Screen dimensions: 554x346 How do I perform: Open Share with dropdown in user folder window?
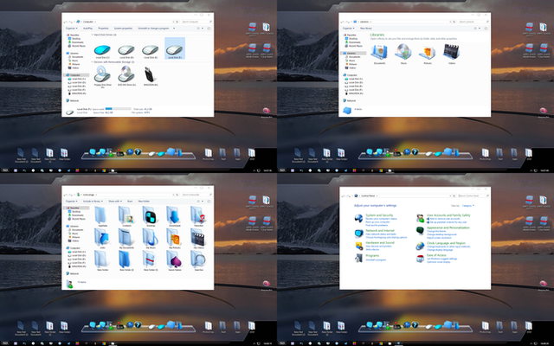(x=115, y=202)
